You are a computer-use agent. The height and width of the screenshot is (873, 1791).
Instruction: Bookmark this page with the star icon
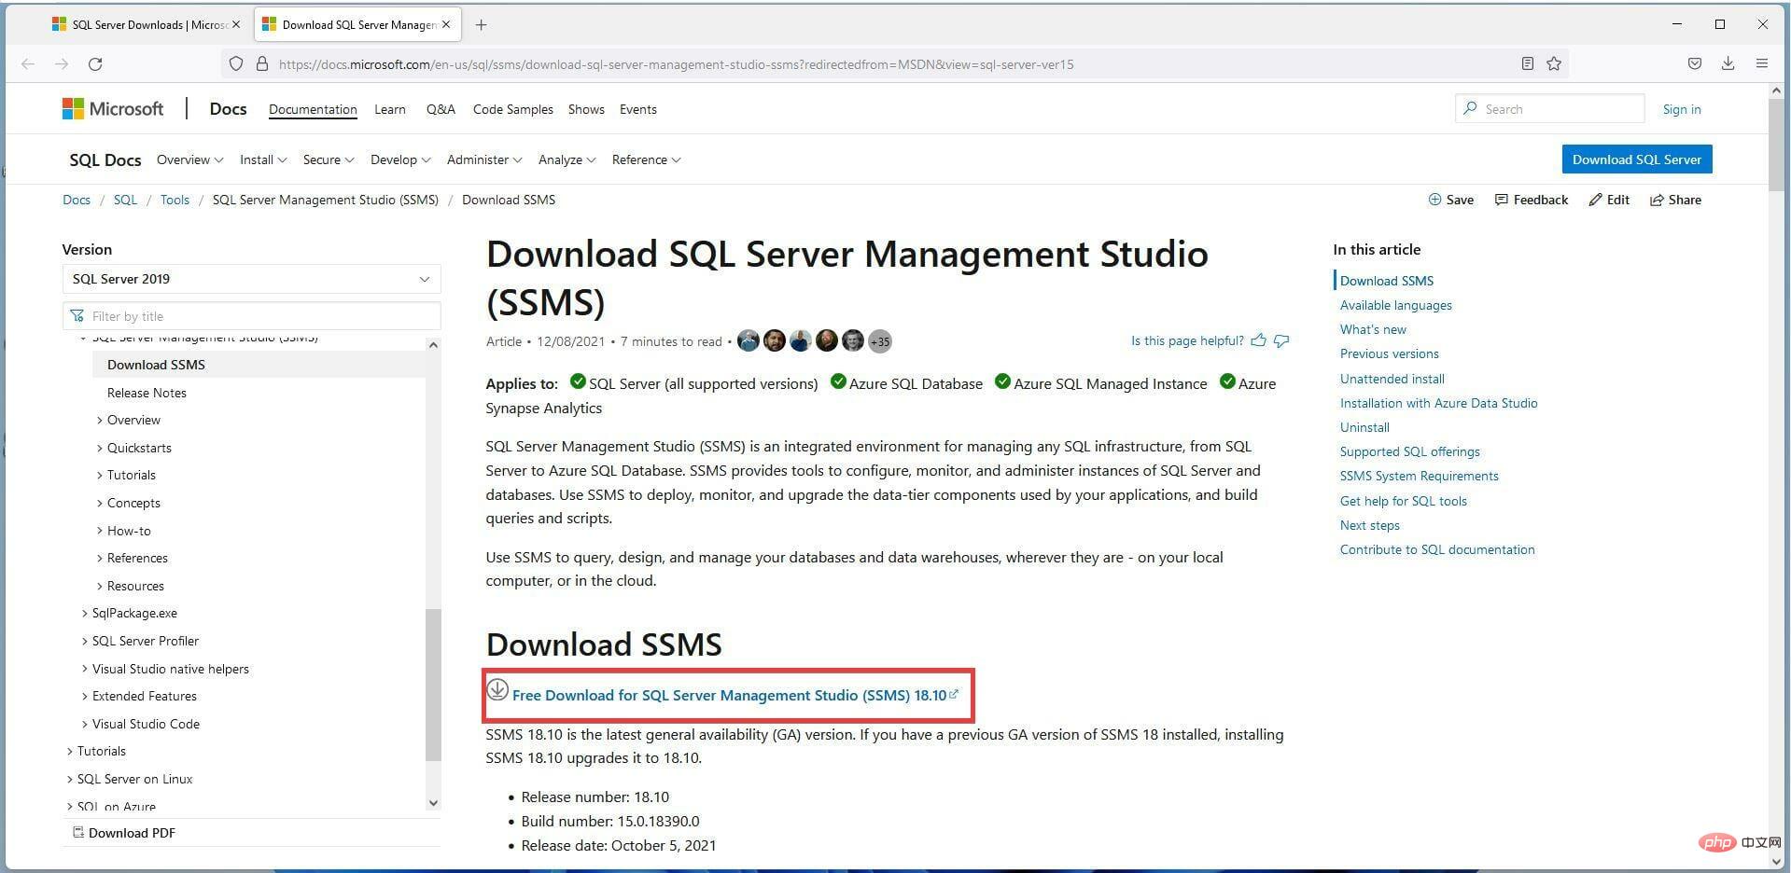pos(1554,63)
